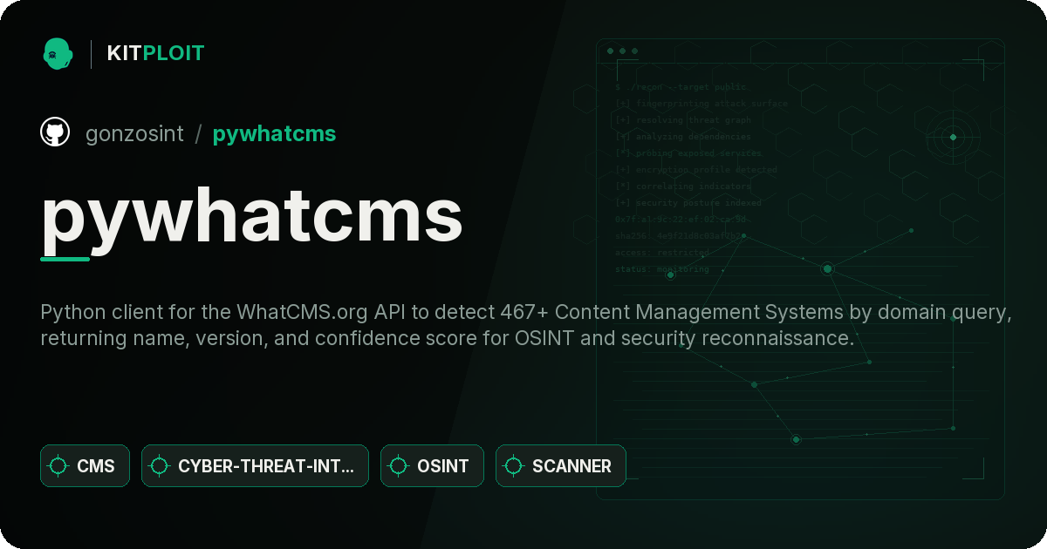Click the terminal line "fingerprinting attack surface"
The image size is (1047, 549).
point(701,104)
